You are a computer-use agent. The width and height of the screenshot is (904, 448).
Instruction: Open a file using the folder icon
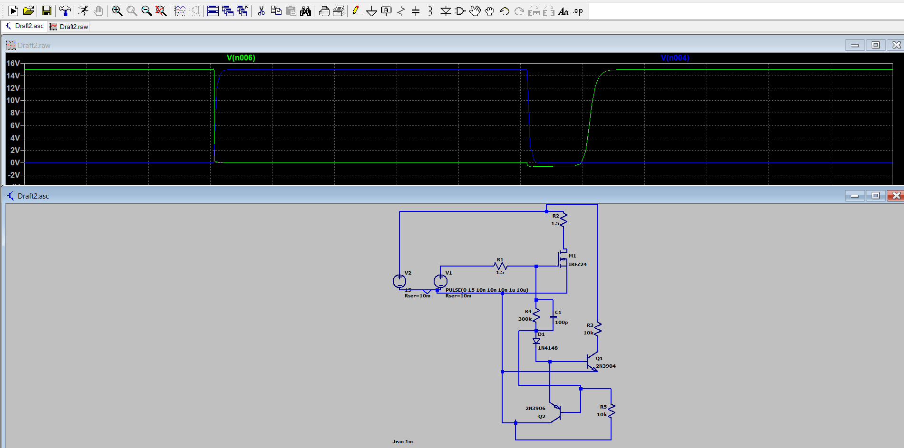[x=29, y=11]
